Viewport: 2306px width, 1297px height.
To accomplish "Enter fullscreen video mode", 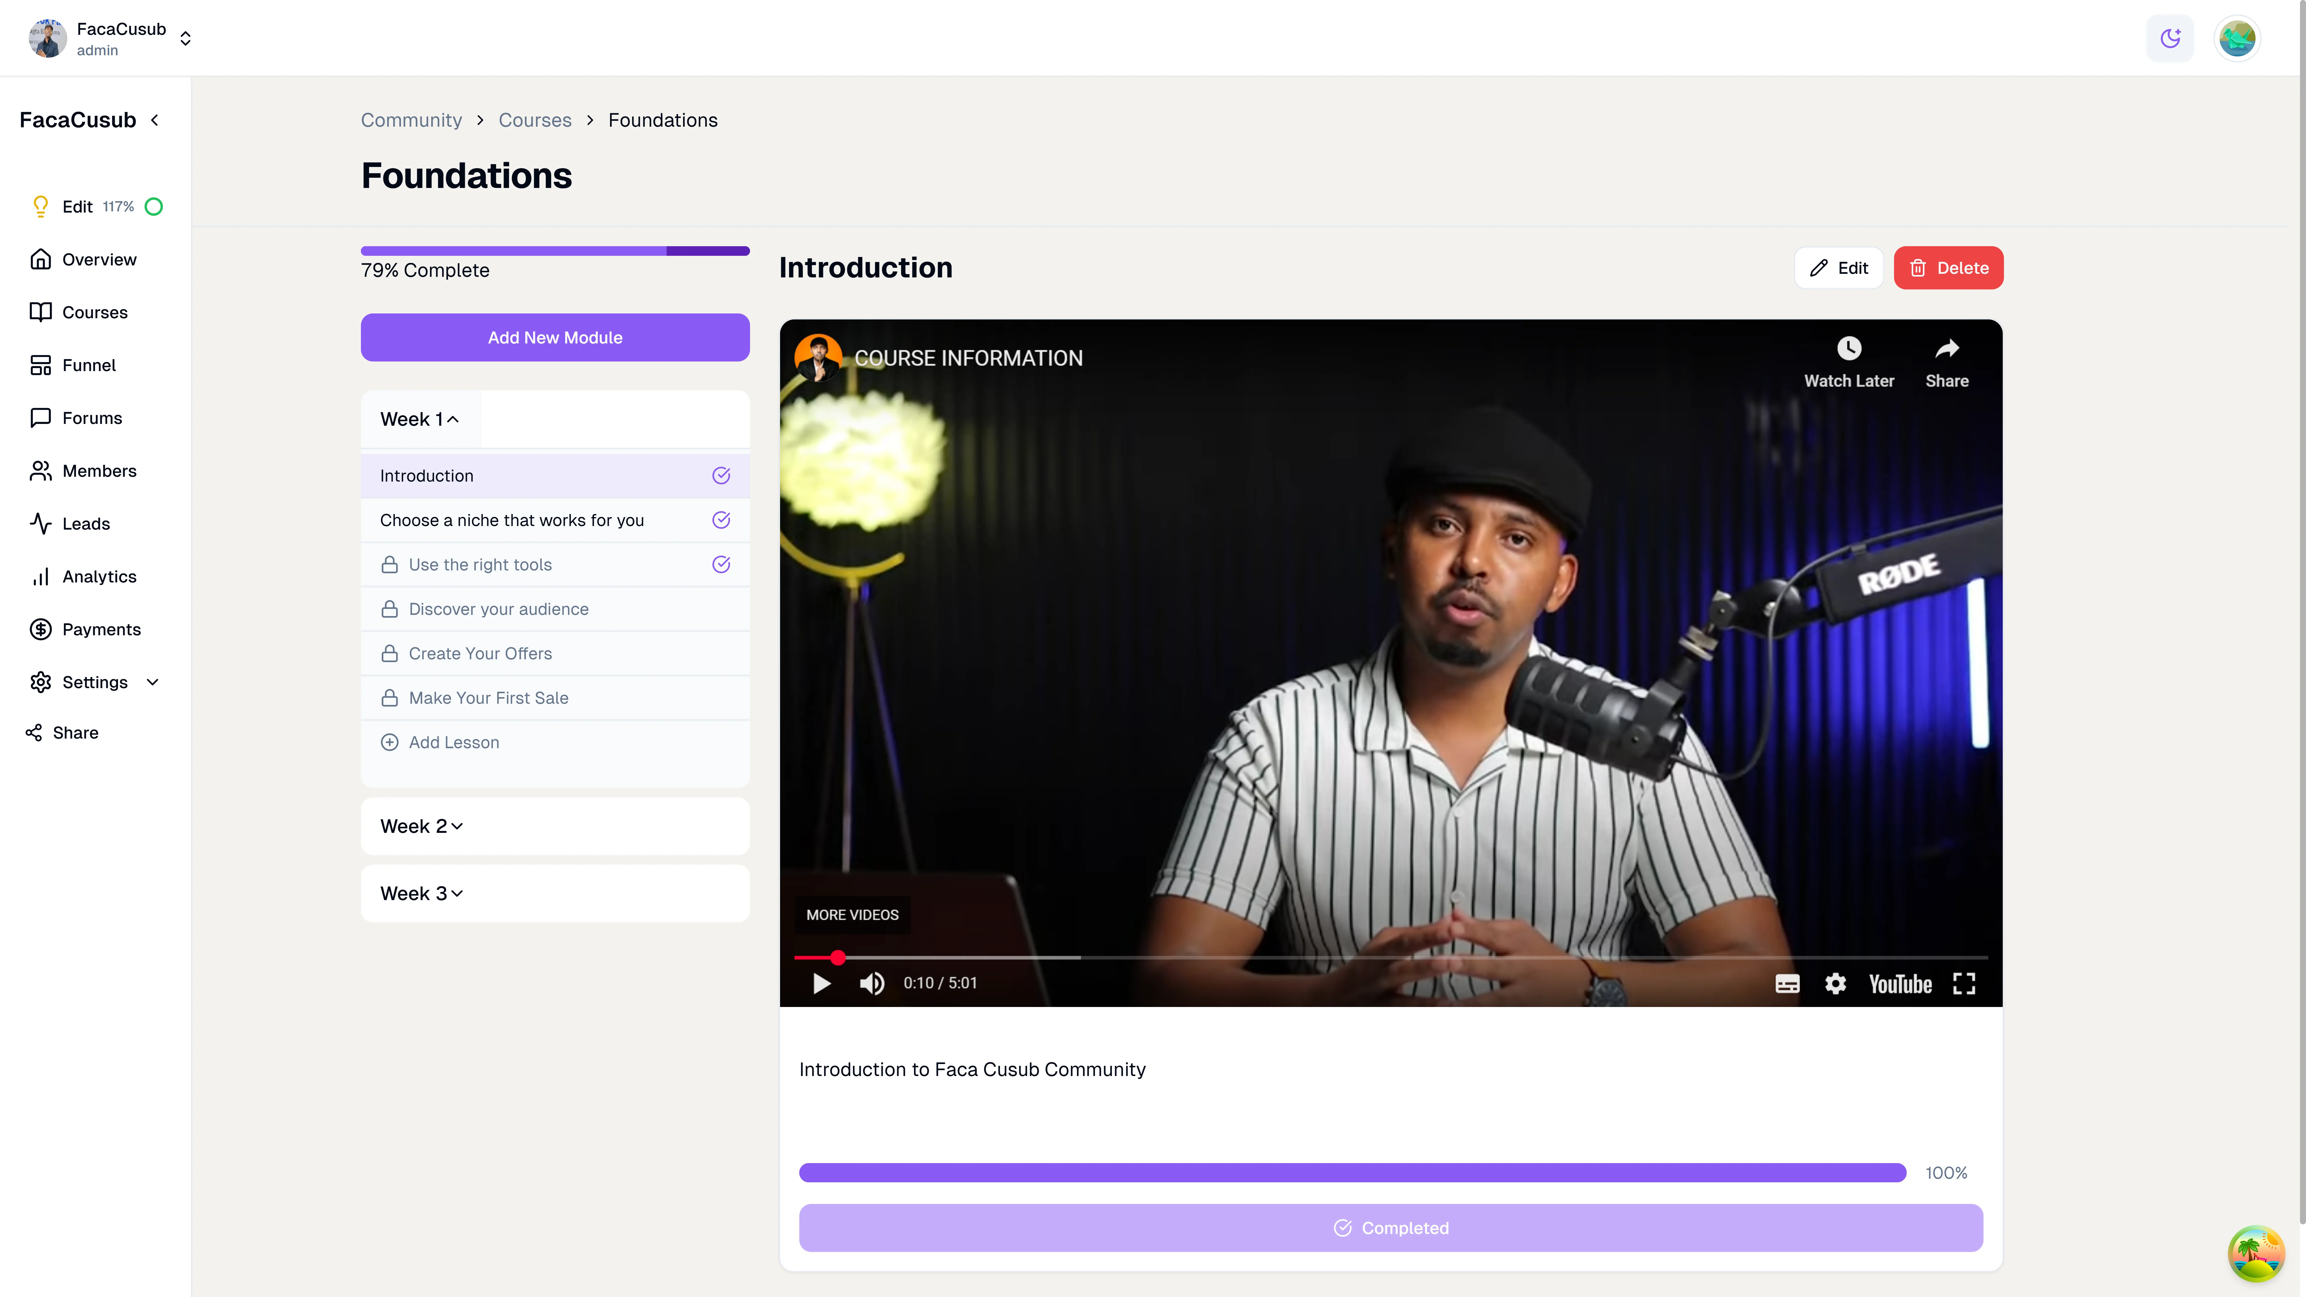I will [x=1964, y=984].
